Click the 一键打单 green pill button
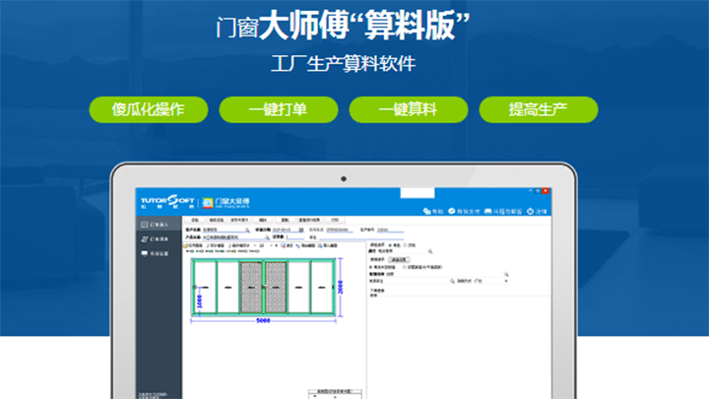This screenshot has width=709, height=399. tap(279, 109)
